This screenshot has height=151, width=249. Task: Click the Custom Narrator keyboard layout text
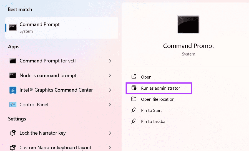(x=55, y=148)
